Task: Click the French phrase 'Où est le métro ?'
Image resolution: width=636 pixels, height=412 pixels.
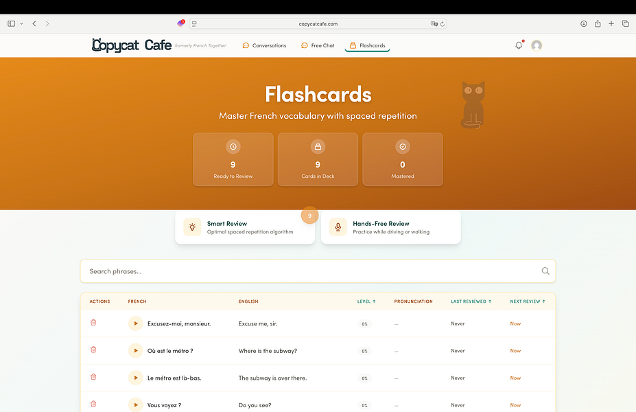Action: 170,351
